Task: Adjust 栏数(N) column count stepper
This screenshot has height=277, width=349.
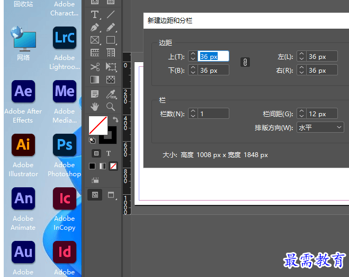Action: tap(193, 114)
